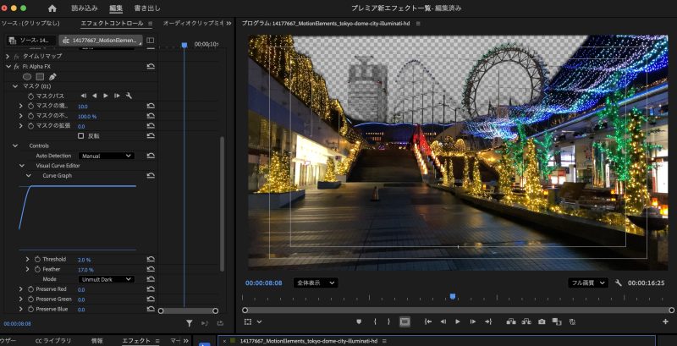The height and width of the screenshot is (346, 677).
Task: Open the エフェクト panel tab
Action: pos(135,340)
